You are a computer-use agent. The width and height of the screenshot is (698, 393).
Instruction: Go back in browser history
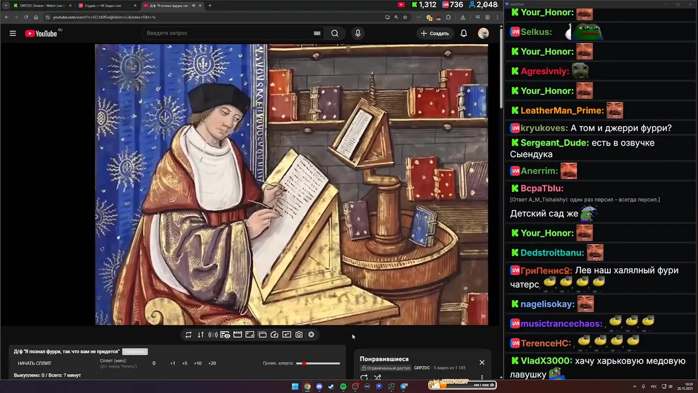(x=7, y=17)
